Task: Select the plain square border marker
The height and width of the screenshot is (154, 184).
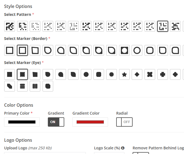Action: point(10,50)
